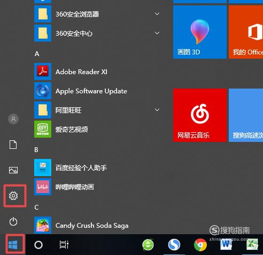Open Word from the taskbar
The image size is (263, 255).
(x=226, y=244)
